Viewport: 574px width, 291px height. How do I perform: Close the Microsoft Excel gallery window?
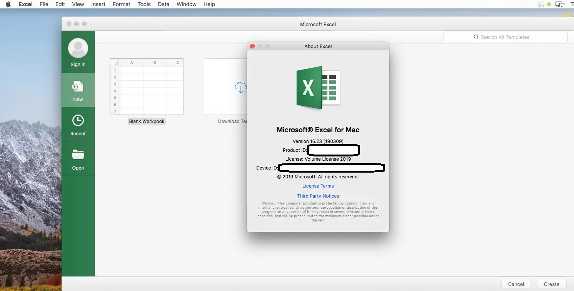pos(69,24)
